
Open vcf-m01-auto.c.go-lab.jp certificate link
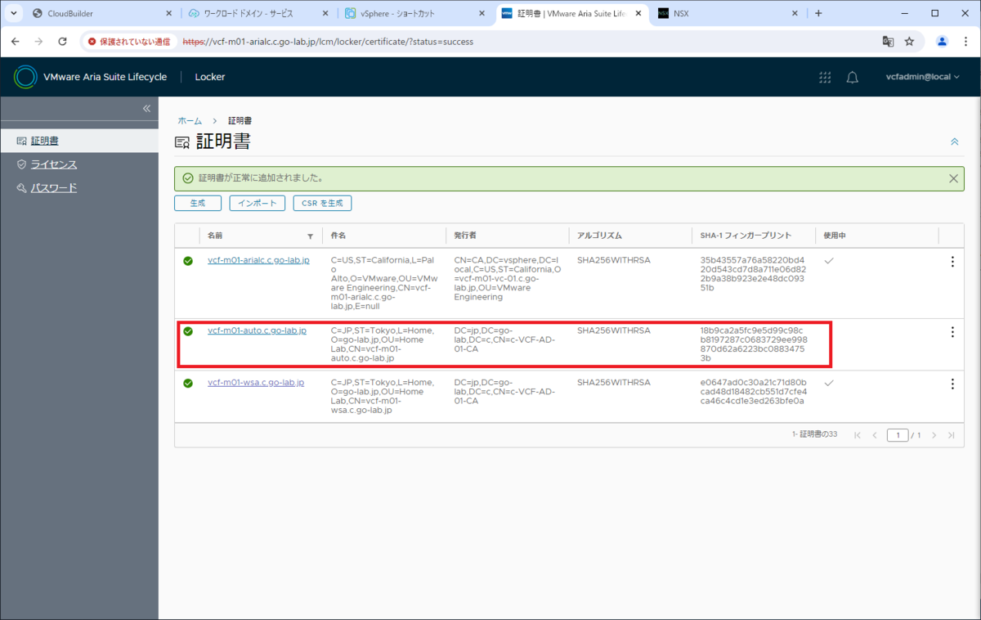coord(257,330)
